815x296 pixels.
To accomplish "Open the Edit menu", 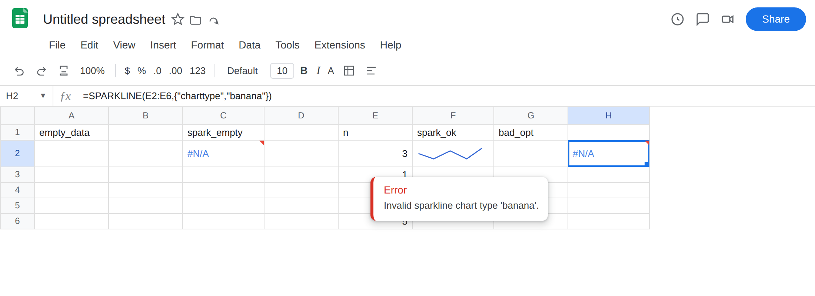I will coord(89,45).
